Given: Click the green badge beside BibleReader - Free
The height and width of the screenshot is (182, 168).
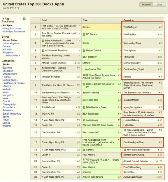Looking at the screenshot, I should point(84,107).
